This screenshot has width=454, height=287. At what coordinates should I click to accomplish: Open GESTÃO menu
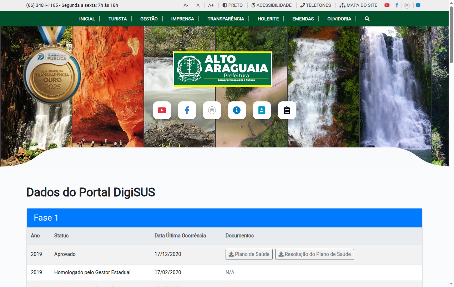(149, 19)
